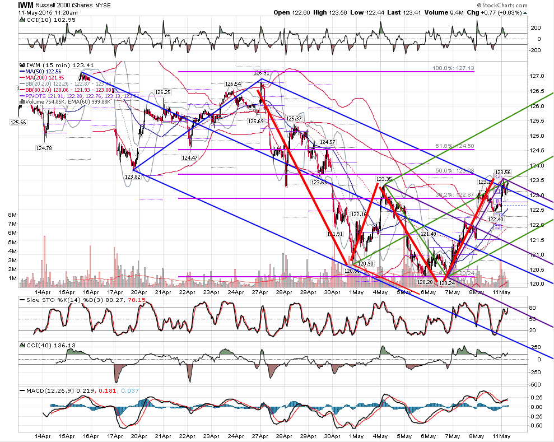This screenshot has height=442, width=554.
Task: Click the 121.49 price label
Action: (x=428, y=234)
